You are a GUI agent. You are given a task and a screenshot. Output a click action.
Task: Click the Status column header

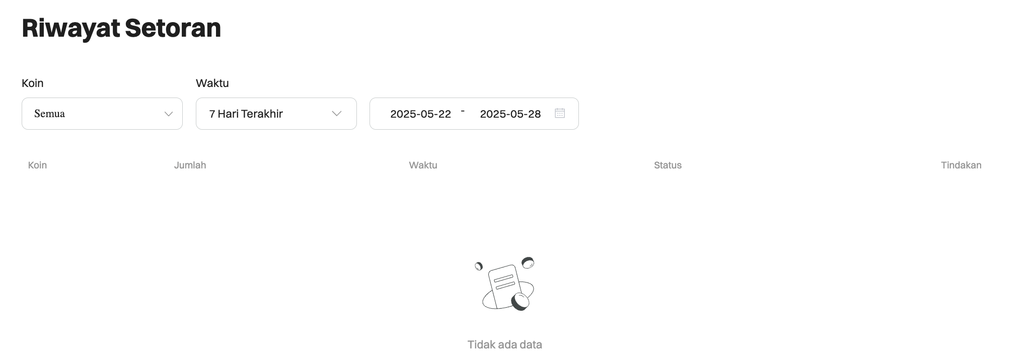coord(668,165)
